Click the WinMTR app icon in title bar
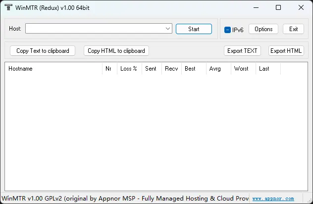This screenshot has width=313, height=204. (8, 8)
